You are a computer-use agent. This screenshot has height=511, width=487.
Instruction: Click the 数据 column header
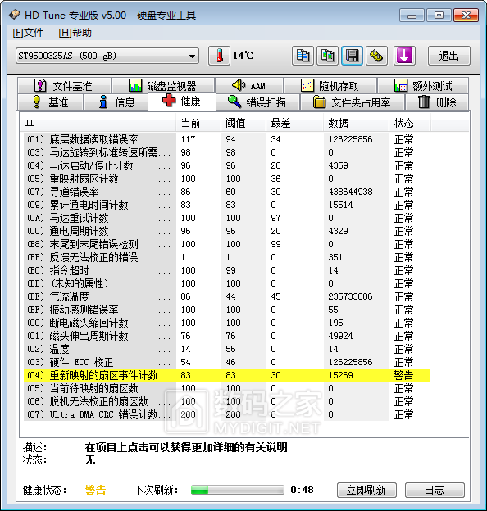[356, 123]
